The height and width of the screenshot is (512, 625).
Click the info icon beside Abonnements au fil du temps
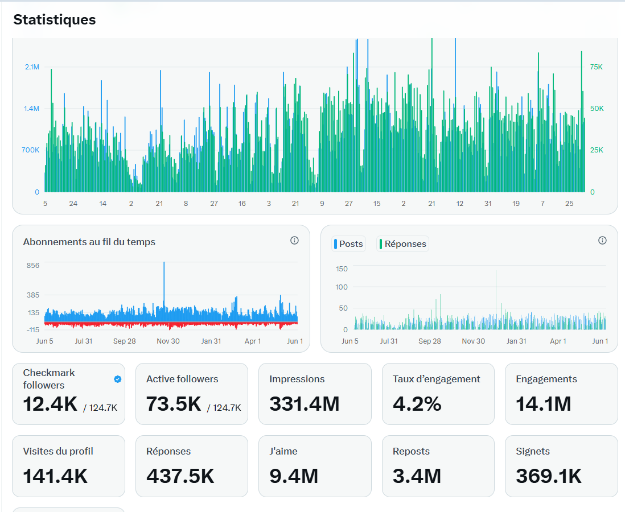294,240
